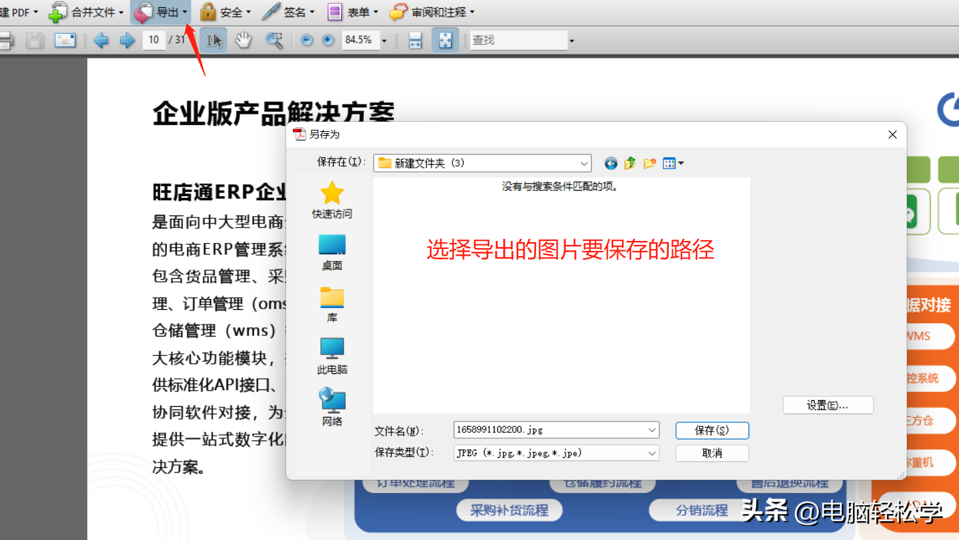Open the 安全 (Security) menu
Viewport: 959px width, 540px height.
click(225, 12)
